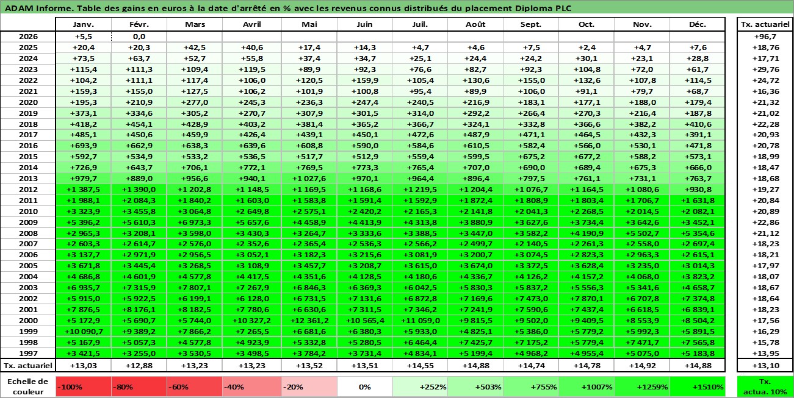Select the 'Oct.' column header

[x=586, y=24]
